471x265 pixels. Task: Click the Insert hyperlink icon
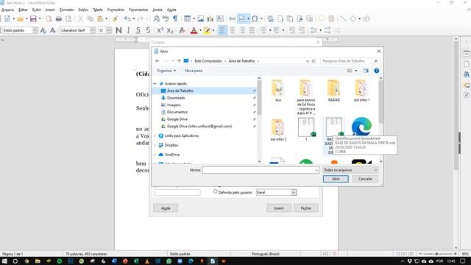[x=270, y=19]
